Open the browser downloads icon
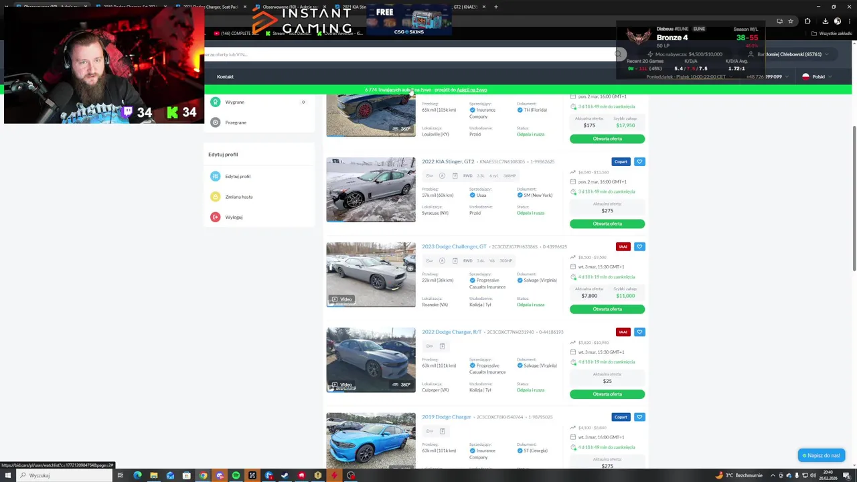The height and width of the screenshot is (482, 857). [825, 21]
